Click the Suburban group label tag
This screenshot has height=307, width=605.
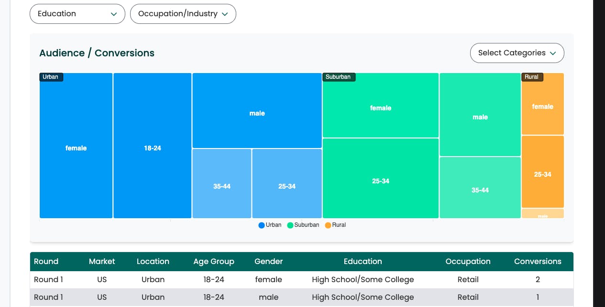(x=338, y=77)
